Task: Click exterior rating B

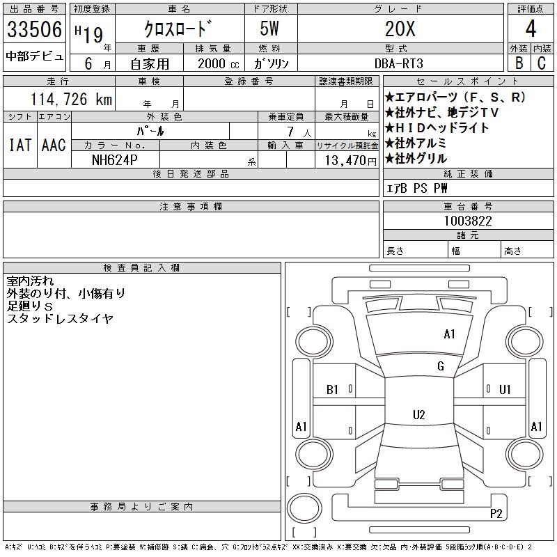Action: pyautogui.click(x=519, y=63)
